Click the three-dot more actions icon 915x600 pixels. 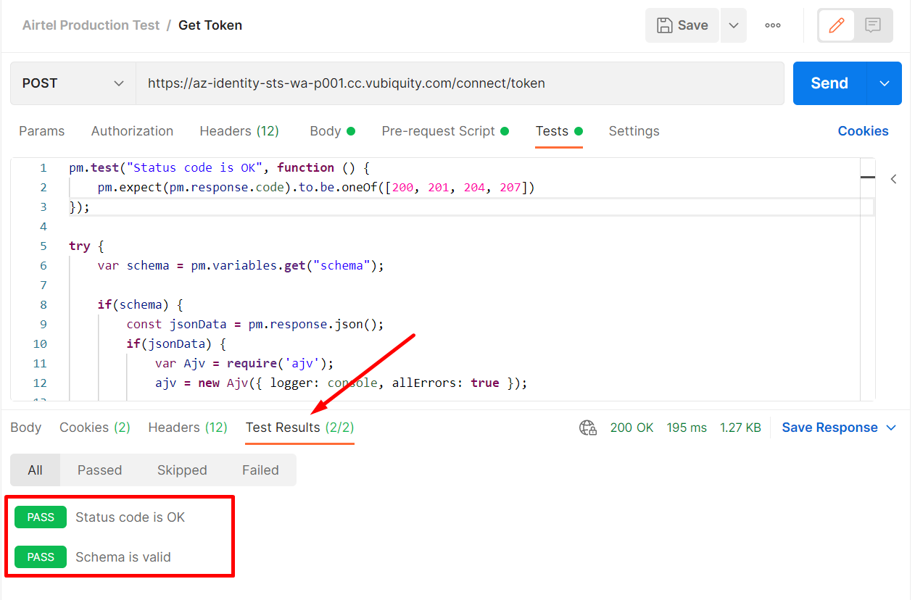click(772, 25)
